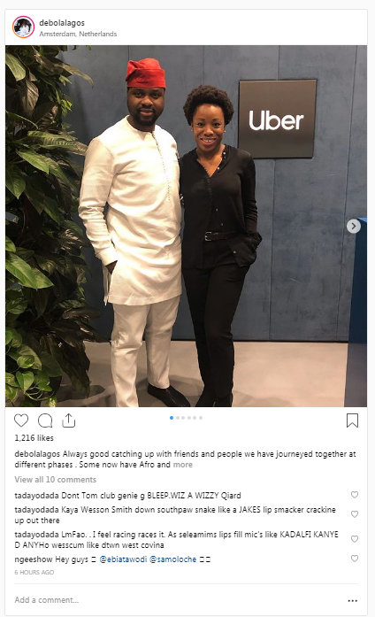Open the comment bubble icon

(x=45, y=420)
